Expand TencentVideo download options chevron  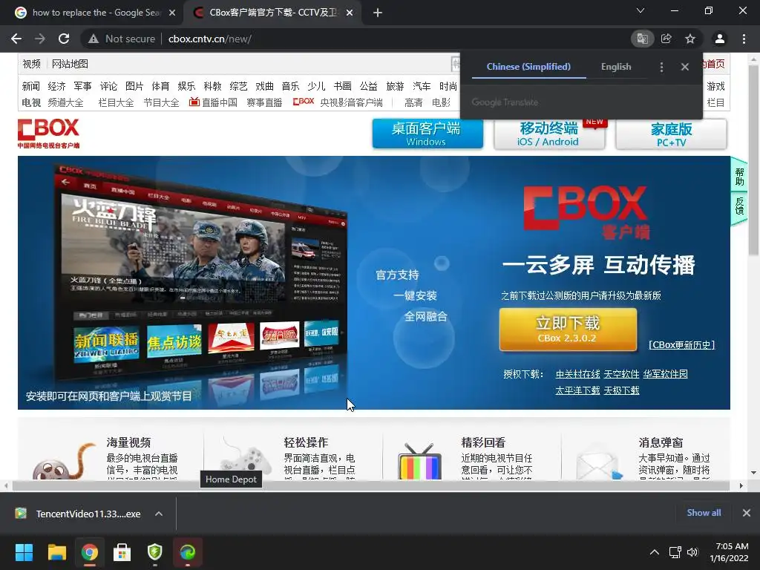(x=159, y=514)
